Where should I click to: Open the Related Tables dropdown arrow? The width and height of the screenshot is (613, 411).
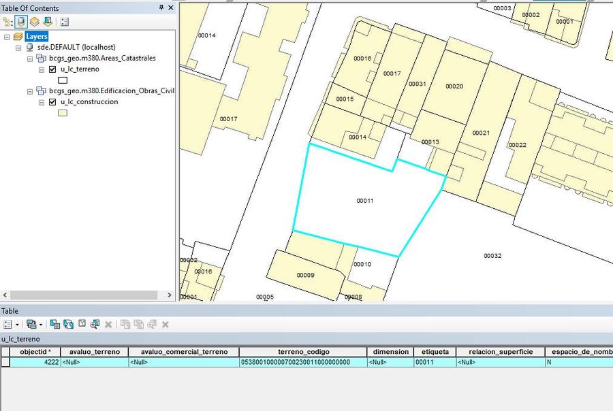coord(41,325)
